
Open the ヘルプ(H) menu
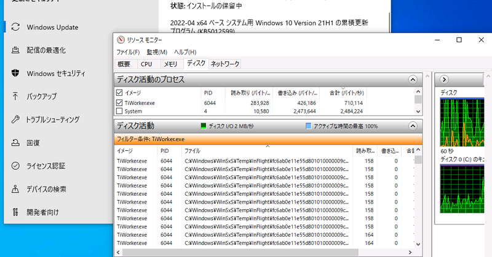(x=185, y=52)
